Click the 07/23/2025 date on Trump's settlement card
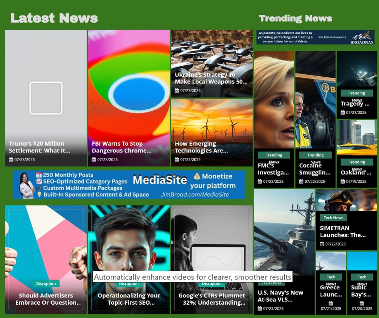Image resolution: width=379 pixels, height=318 pixels. click(x=25, y=159)
